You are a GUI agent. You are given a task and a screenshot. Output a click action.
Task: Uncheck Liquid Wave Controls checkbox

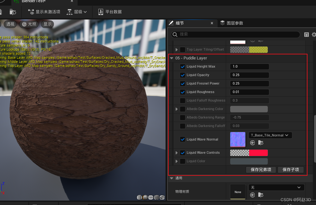click(x=183, y=153)
